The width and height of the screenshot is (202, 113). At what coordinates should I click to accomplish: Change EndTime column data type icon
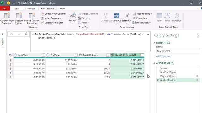48,55
